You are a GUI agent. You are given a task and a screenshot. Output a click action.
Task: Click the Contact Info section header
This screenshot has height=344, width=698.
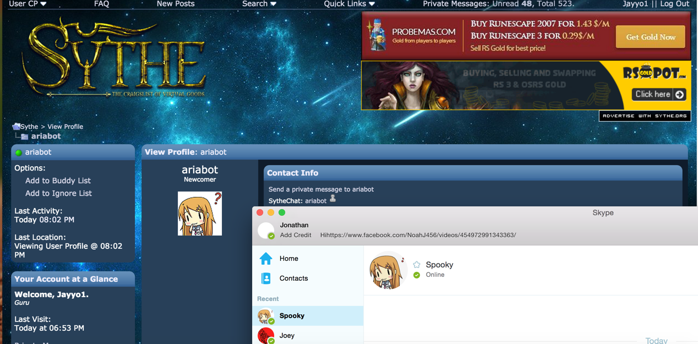tap(473, 173)
